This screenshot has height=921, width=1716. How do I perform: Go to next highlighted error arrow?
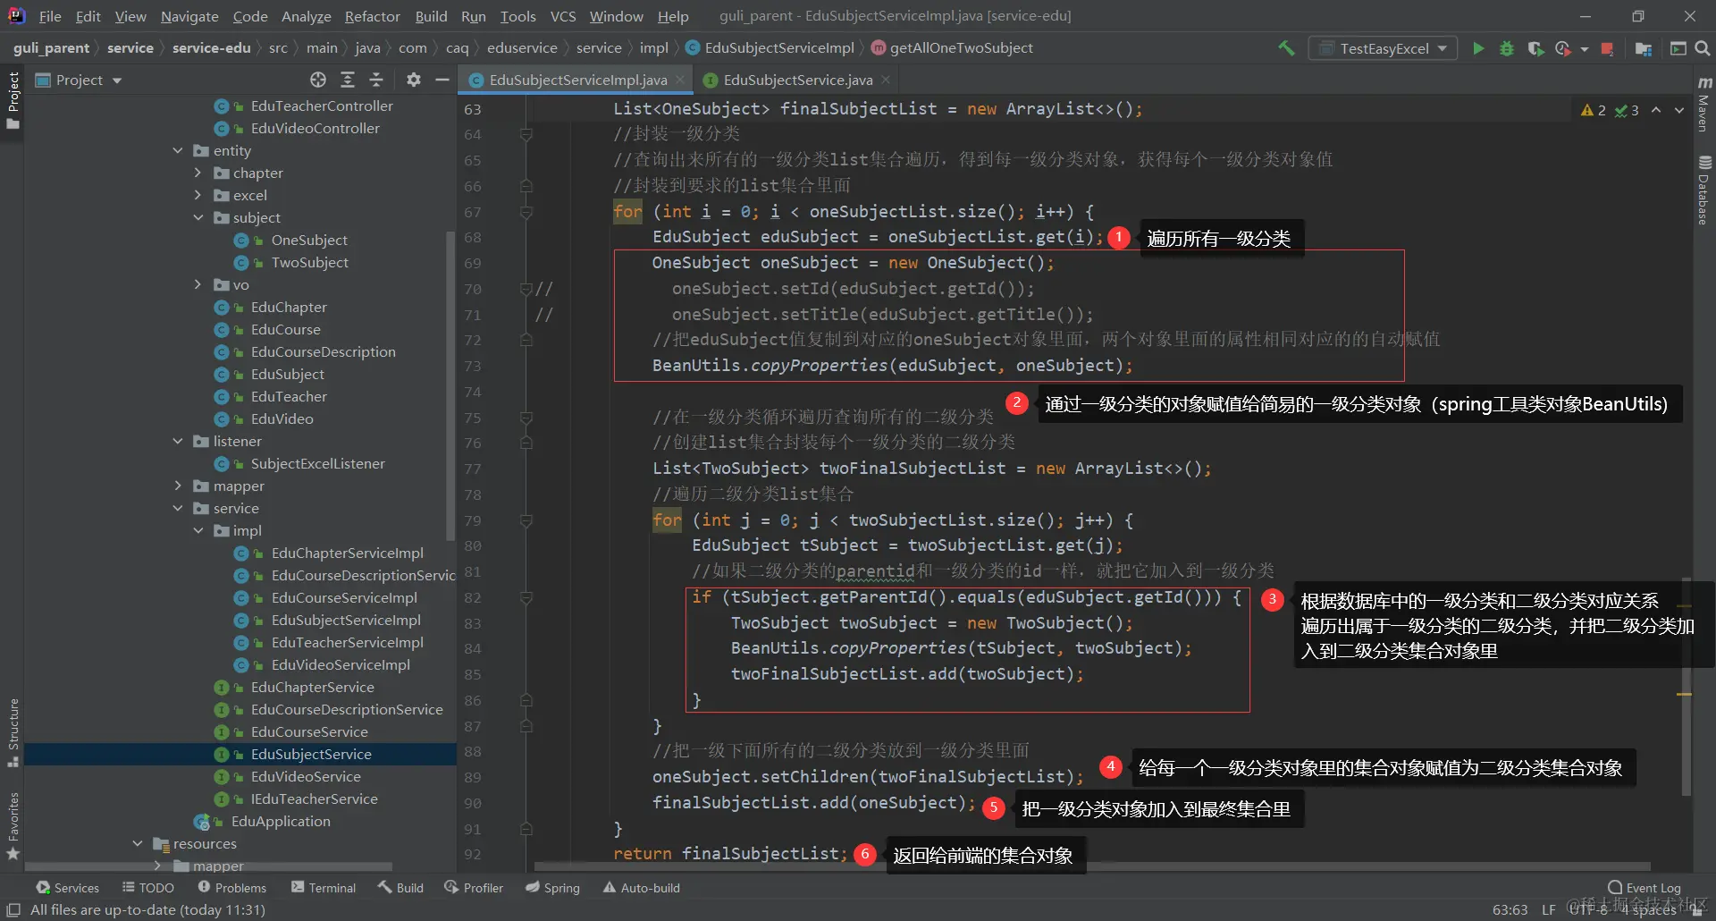pos(1679,110)
